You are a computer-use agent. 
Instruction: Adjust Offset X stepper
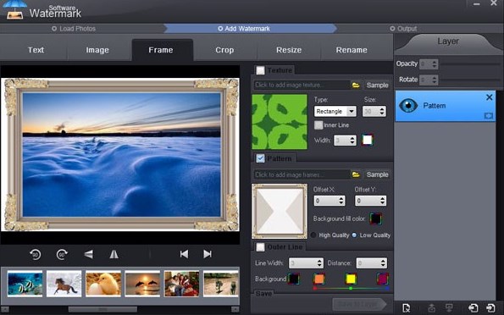click(x=330, y=201)
